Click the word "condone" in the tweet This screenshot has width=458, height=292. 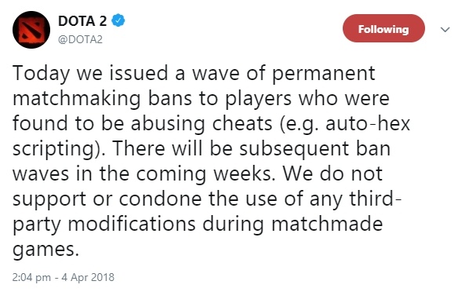click(x=160, y=199)
